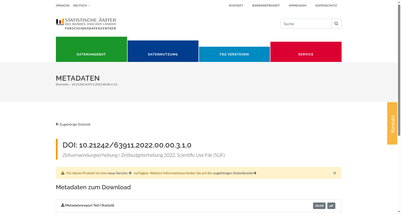Open the Sprache Deutsch language dropdown
Viewport: 401px width, 214px height.
81,5
